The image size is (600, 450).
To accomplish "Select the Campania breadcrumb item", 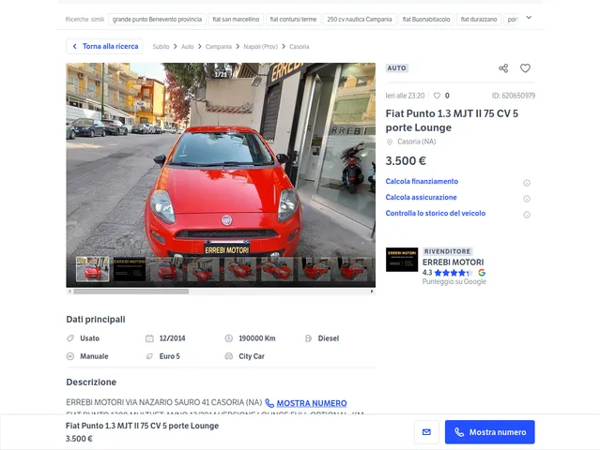I will (x=218, y=46).
